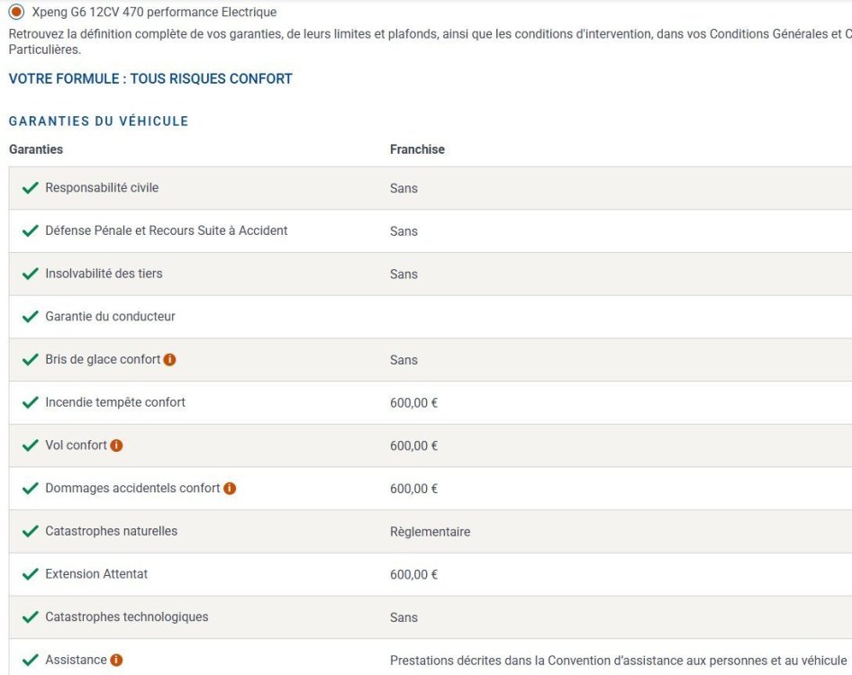The image size is (852, 675).
Task: Open the Assistance info icon
Action: point(116,661)
